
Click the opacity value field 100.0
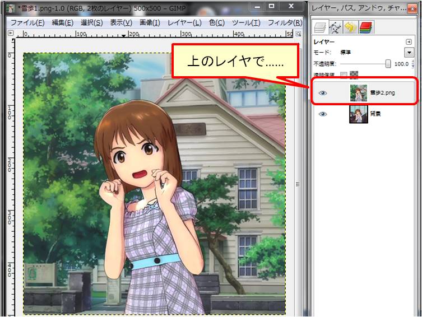click(x=401, y=64)
